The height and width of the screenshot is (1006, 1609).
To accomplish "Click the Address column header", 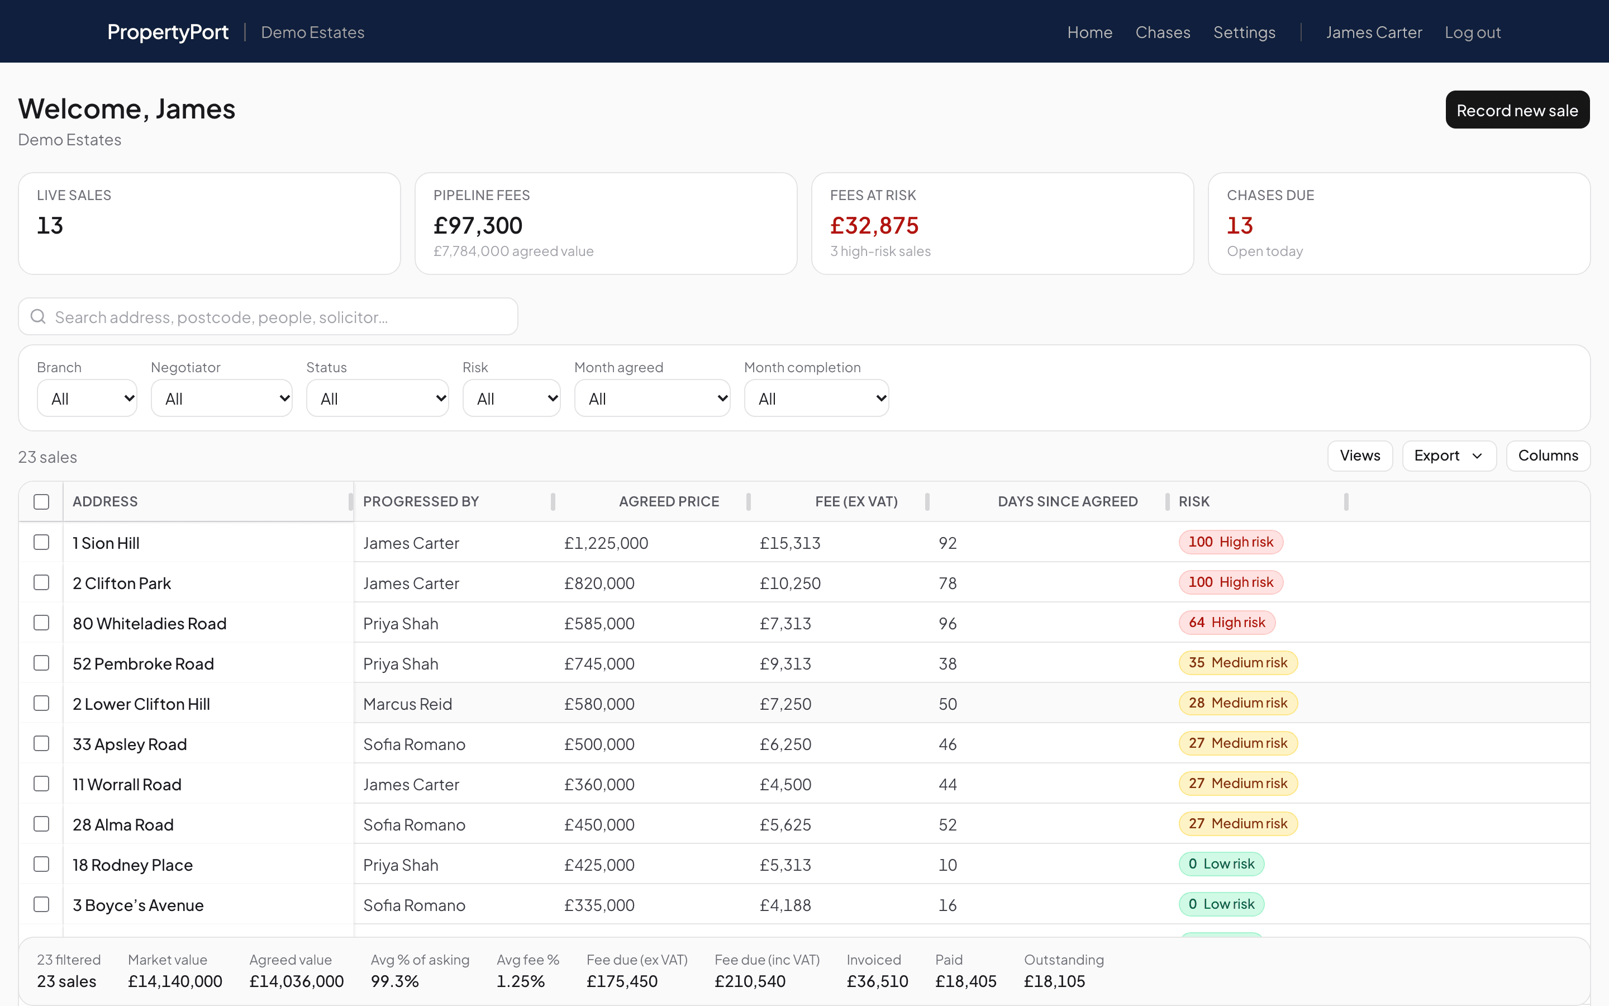I will pos(105,502).
